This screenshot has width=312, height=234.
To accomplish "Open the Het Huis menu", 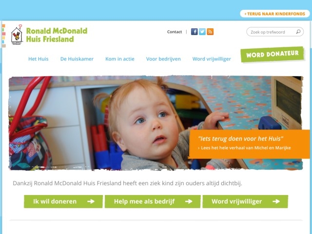I will click(39, 59).
